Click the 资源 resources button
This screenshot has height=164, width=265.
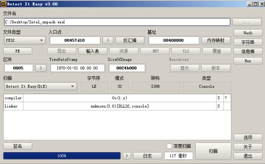(124, 51)
